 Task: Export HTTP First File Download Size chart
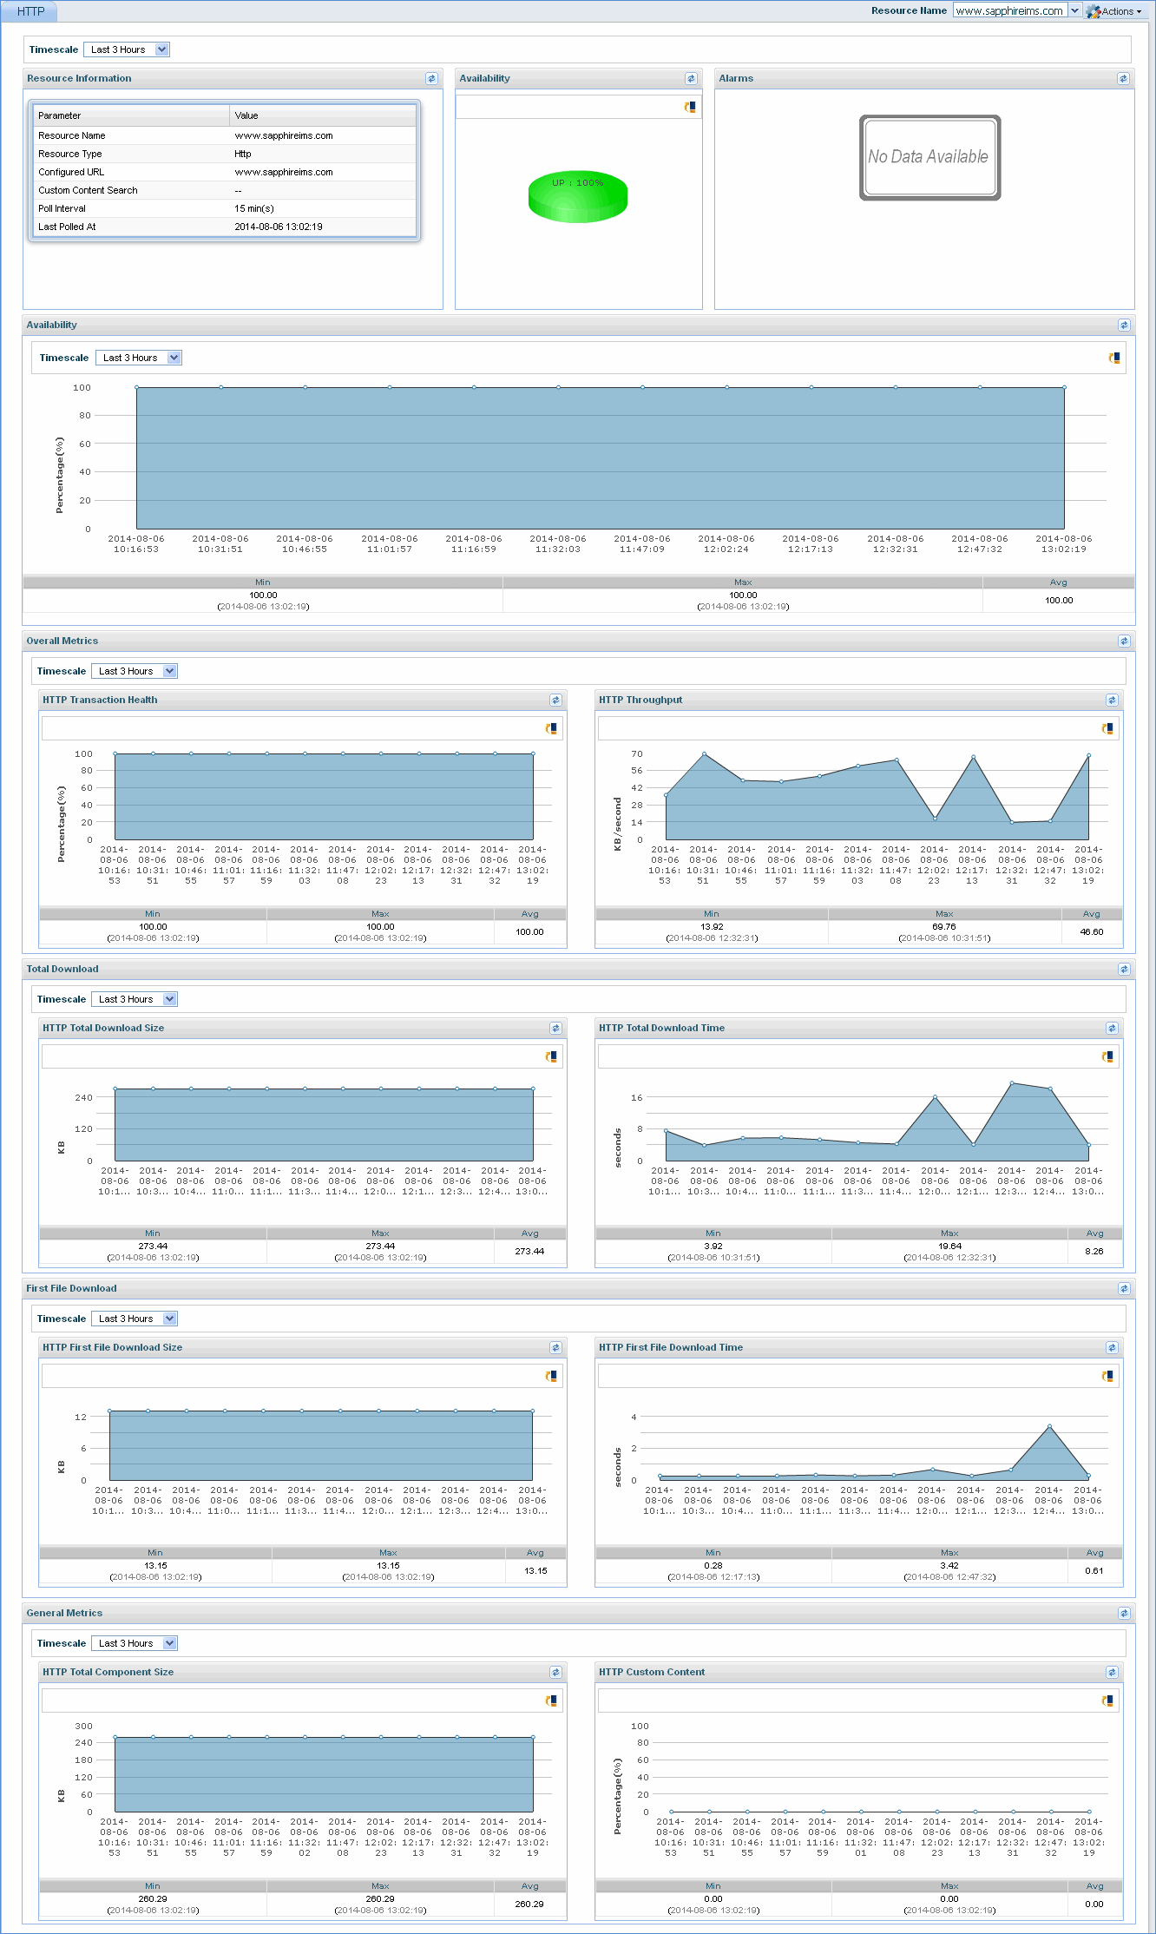(x=551, y=1376)
